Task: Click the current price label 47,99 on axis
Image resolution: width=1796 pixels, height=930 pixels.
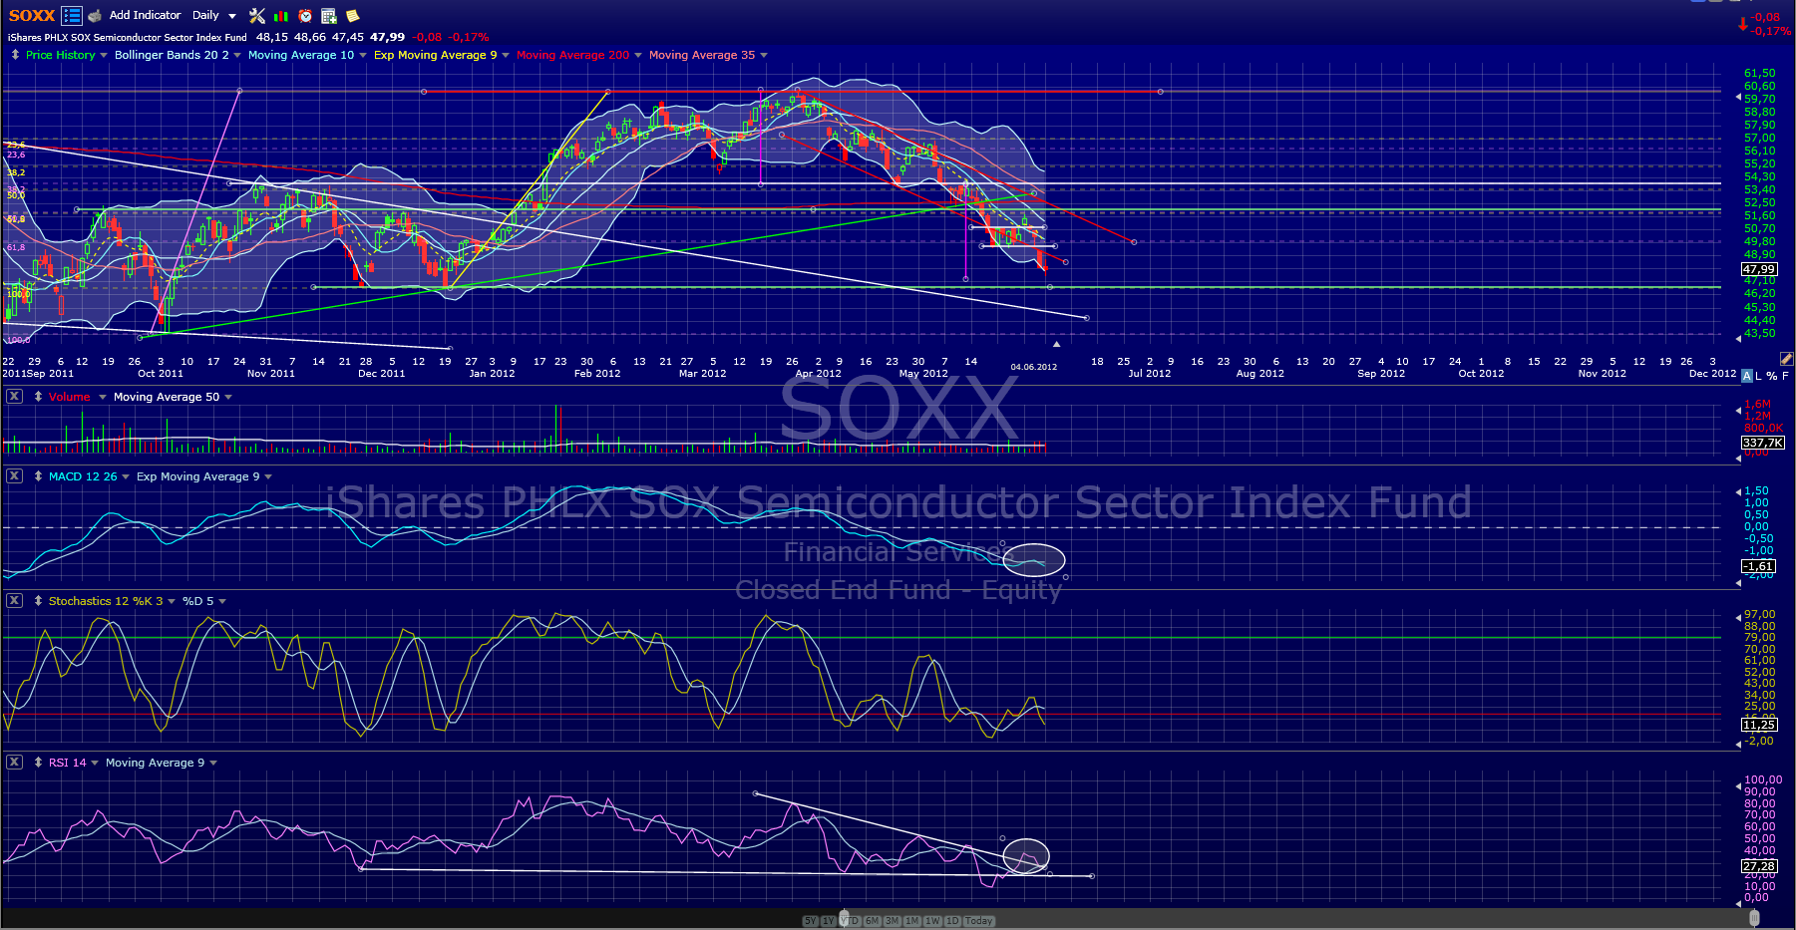Action: tap(1759, 269)
